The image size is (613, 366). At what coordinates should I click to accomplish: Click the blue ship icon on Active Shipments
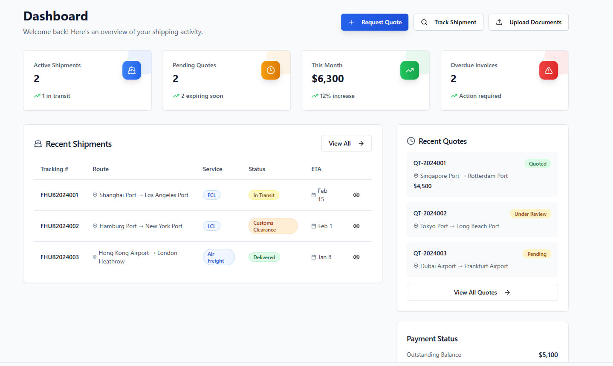[131, 71]
